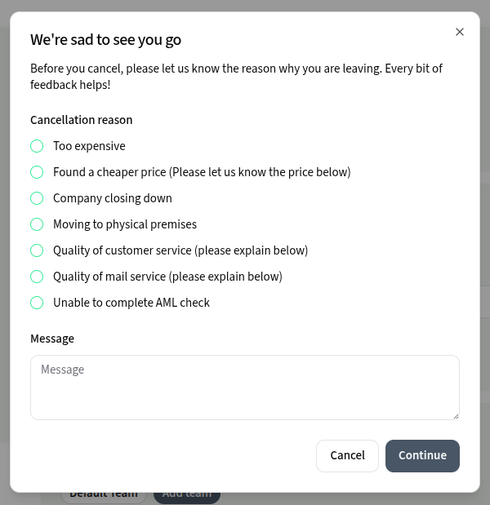Choose 'Found a cheaper price' radio option
This screenshot has height=505, width=490.
click(x=37, y=172)
